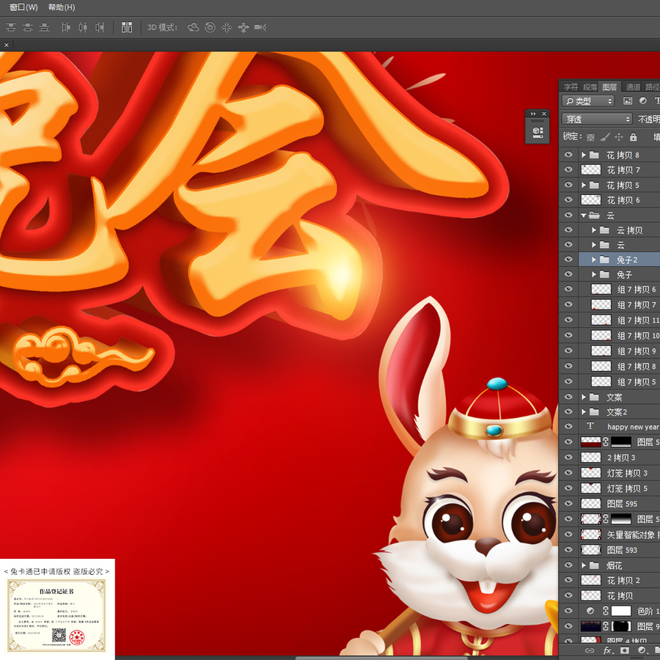Click the distribute right edges icon
Image resolution: width=660 pixels, height=660 pixels.
pyautogui.click(x=99, y=27)
